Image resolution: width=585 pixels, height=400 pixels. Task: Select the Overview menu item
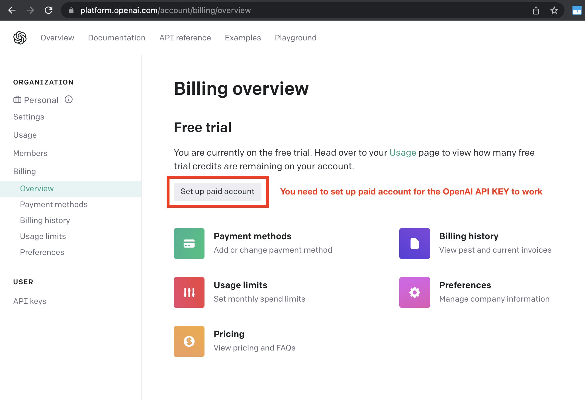pyautogui.click(x=37, y=188)
